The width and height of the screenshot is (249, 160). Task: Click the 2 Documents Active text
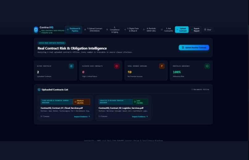pyautogui.click(x=200, y=90)
